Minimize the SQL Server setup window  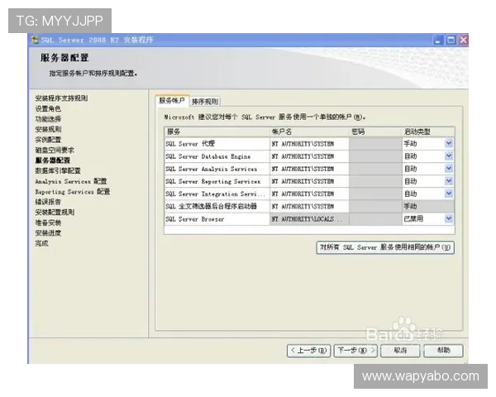437,40
